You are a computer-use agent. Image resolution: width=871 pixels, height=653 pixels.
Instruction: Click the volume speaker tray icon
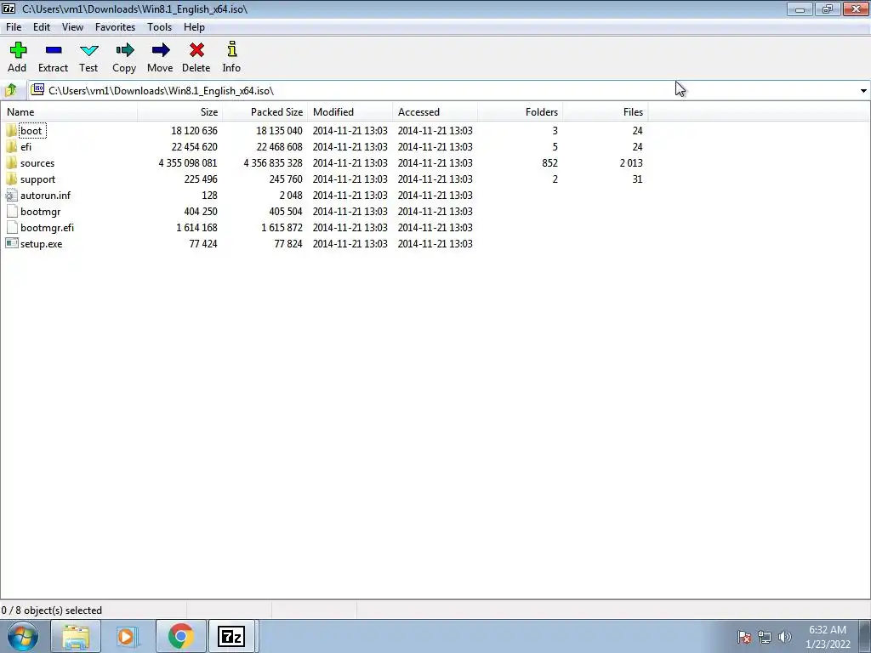click(x=785, y=637)
